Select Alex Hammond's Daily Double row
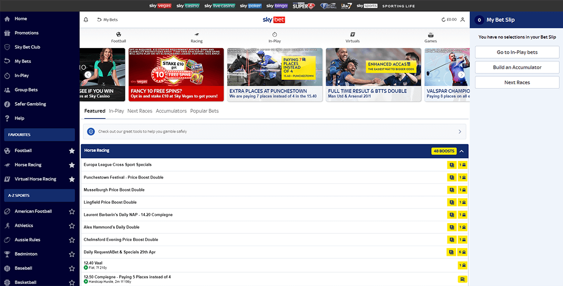 (275, 227)
